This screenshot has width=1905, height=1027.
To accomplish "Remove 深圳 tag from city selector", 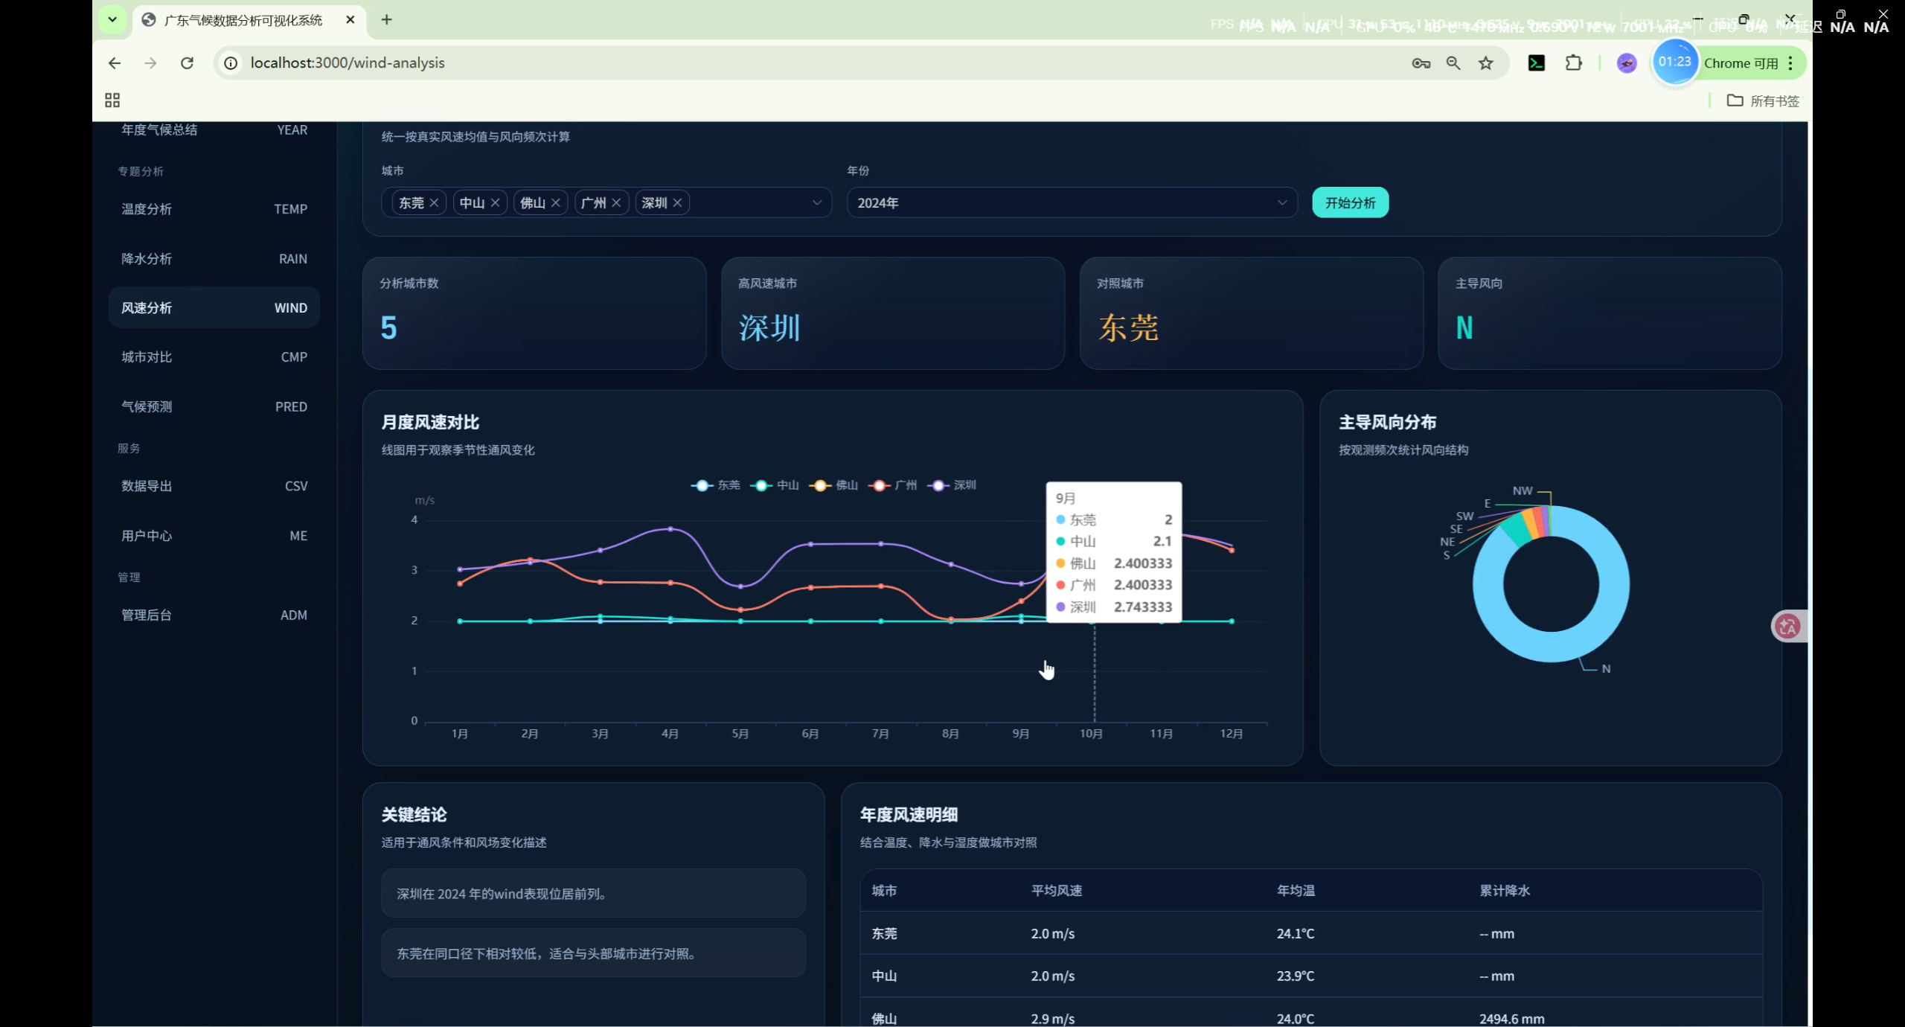I will (x=677, y=202).
